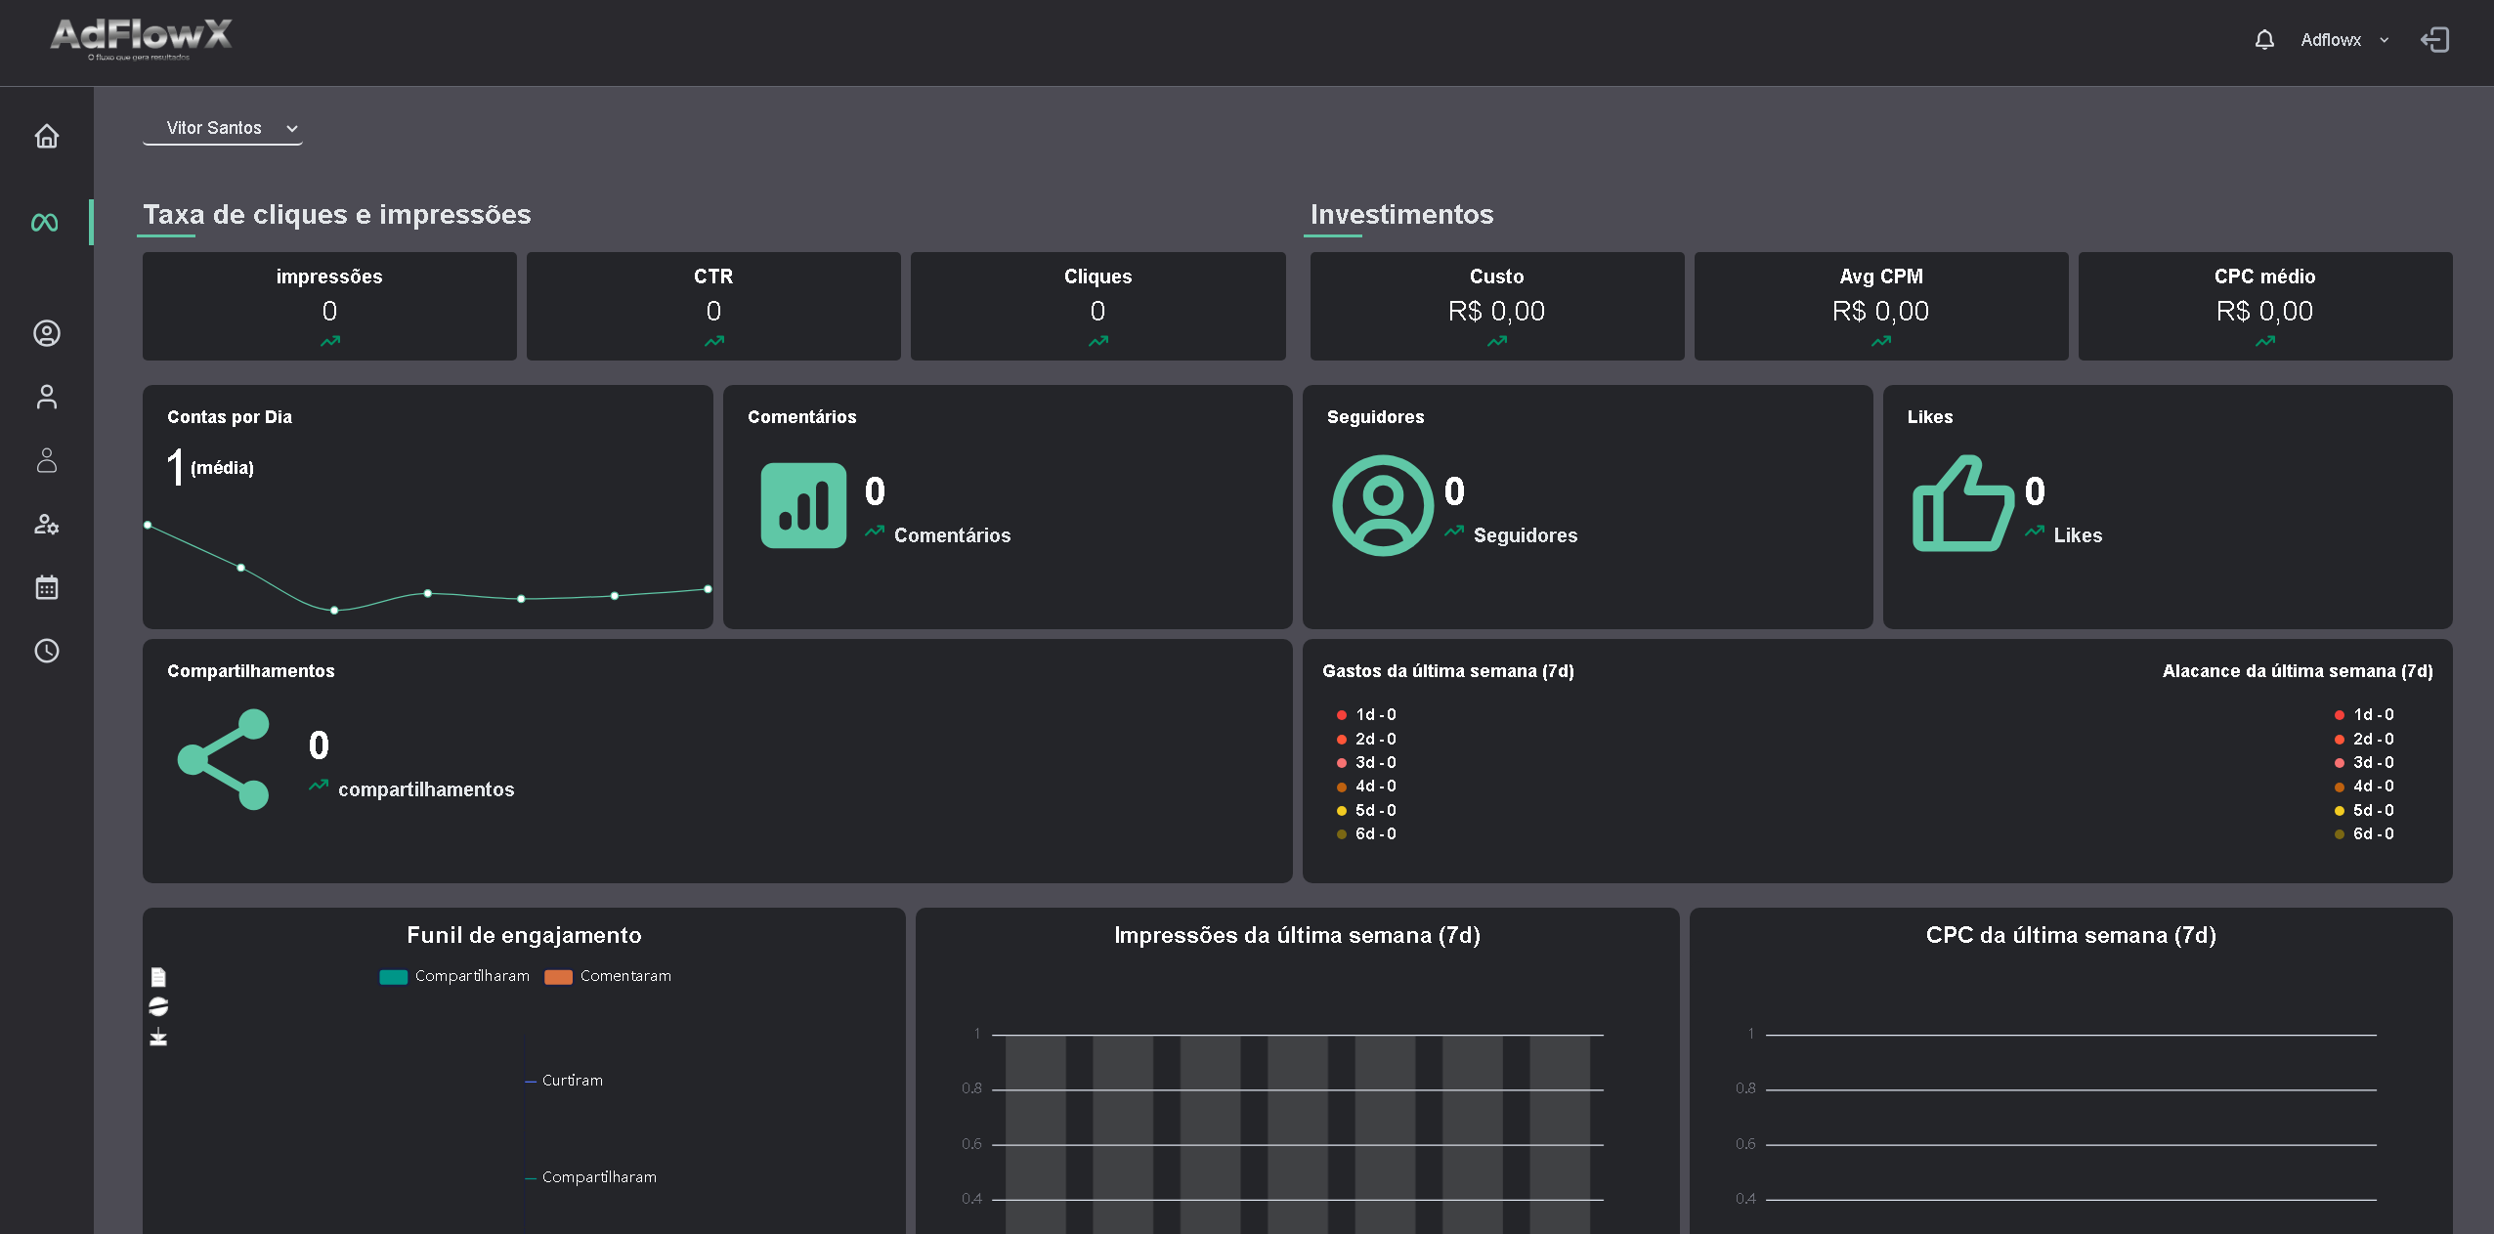
Task: Open the Meta infinity sidebar icon
Action: click(x=45, y=223)
